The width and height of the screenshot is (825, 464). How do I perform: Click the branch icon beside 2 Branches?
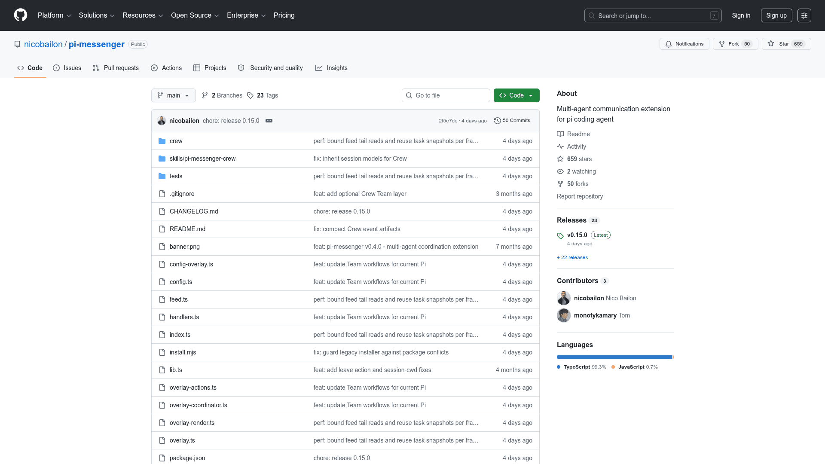[205, 95]
